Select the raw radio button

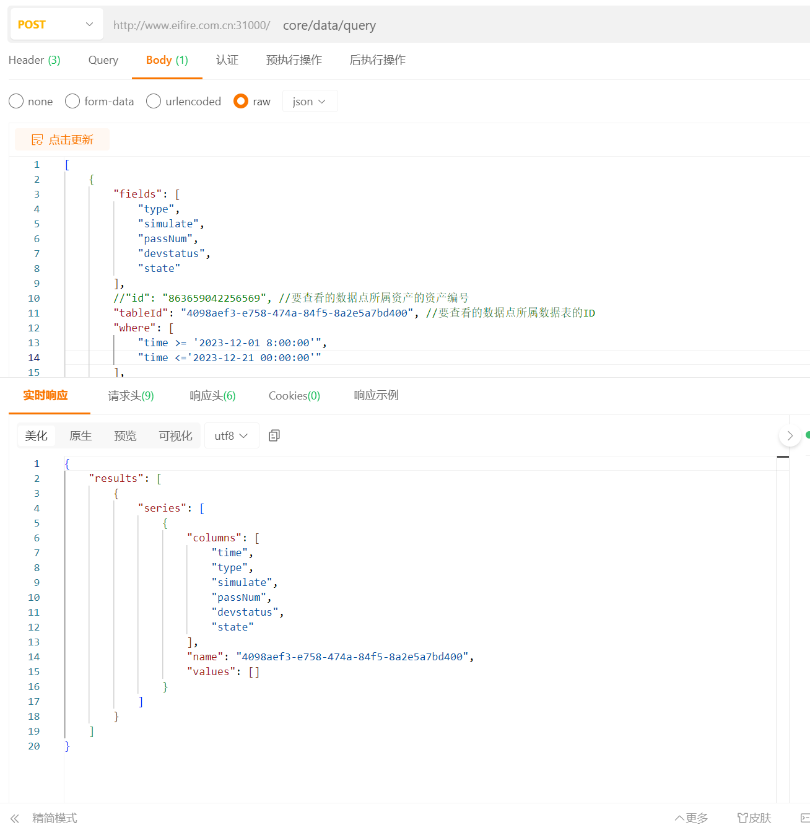[241, 101]
